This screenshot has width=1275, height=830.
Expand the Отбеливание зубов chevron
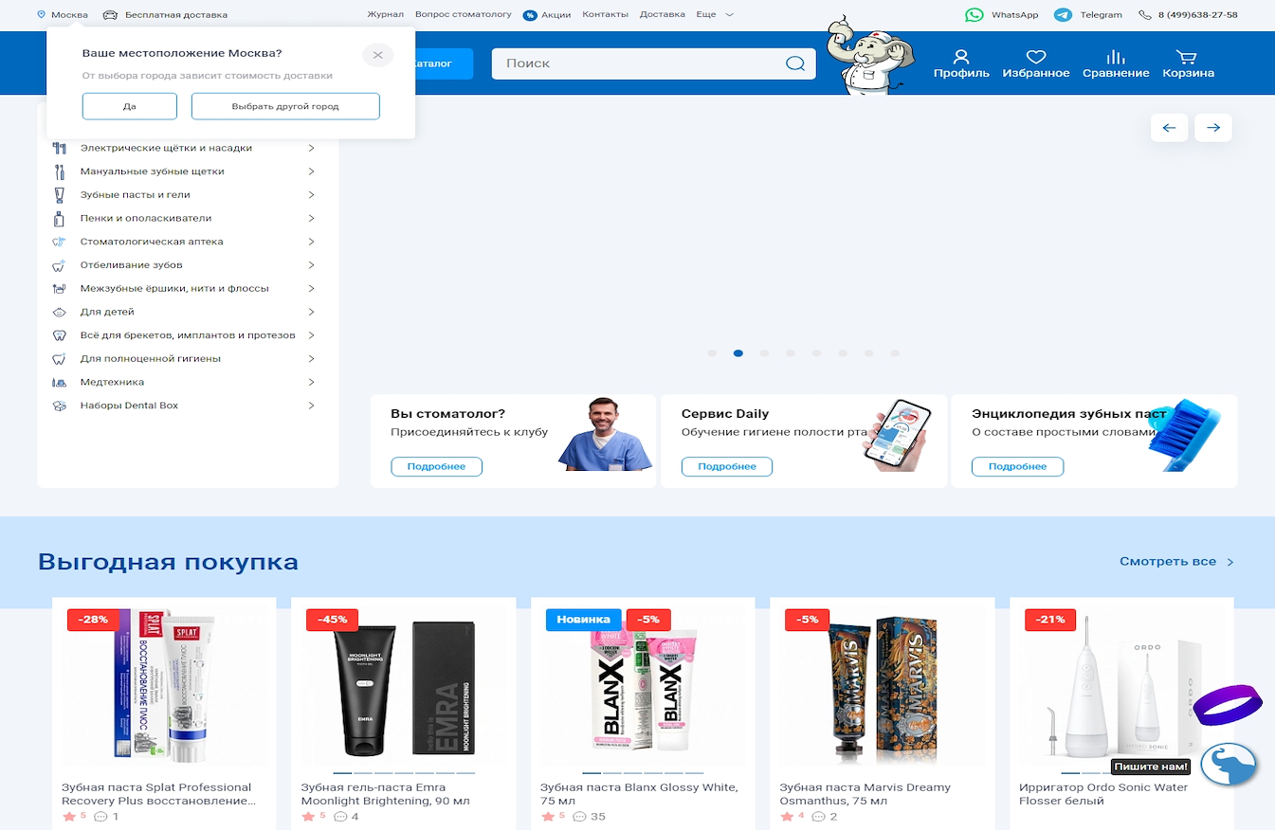point(311,265)
